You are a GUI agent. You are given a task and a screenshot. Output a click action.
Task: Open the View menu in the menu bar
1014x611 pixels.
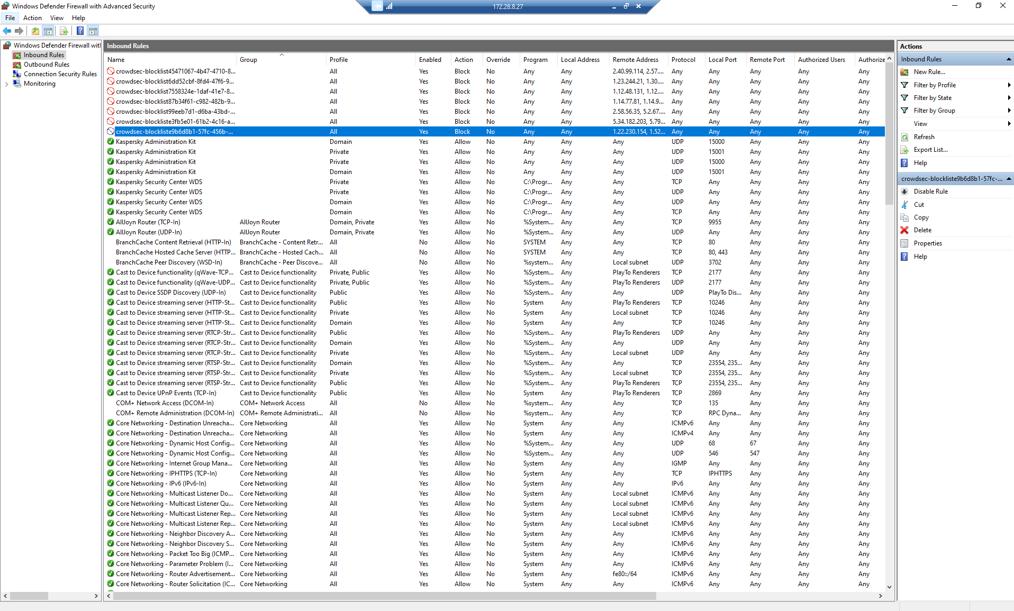[57, 18]
